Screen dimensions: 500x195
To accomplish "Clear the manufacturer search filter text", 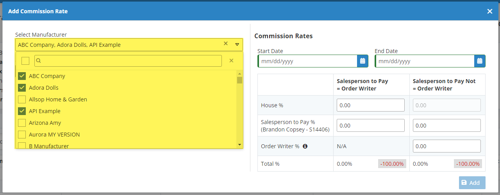I will click(x=231, y=60).
